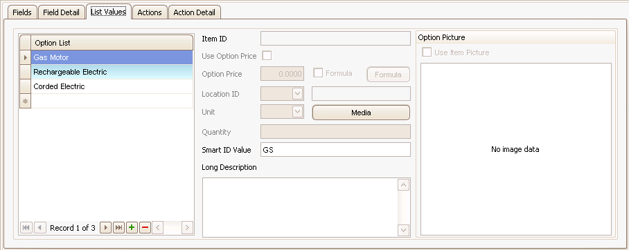Select the Gas Motor option
Screen dimensions: 629x250
(x=112, y=57)
